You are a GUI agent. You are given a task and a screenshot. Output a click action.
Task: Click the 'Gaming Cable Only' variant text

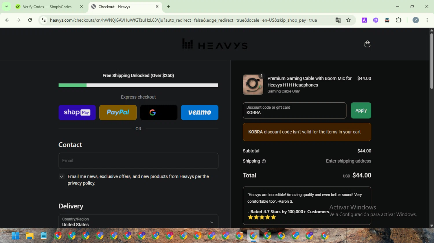[284, 91]
